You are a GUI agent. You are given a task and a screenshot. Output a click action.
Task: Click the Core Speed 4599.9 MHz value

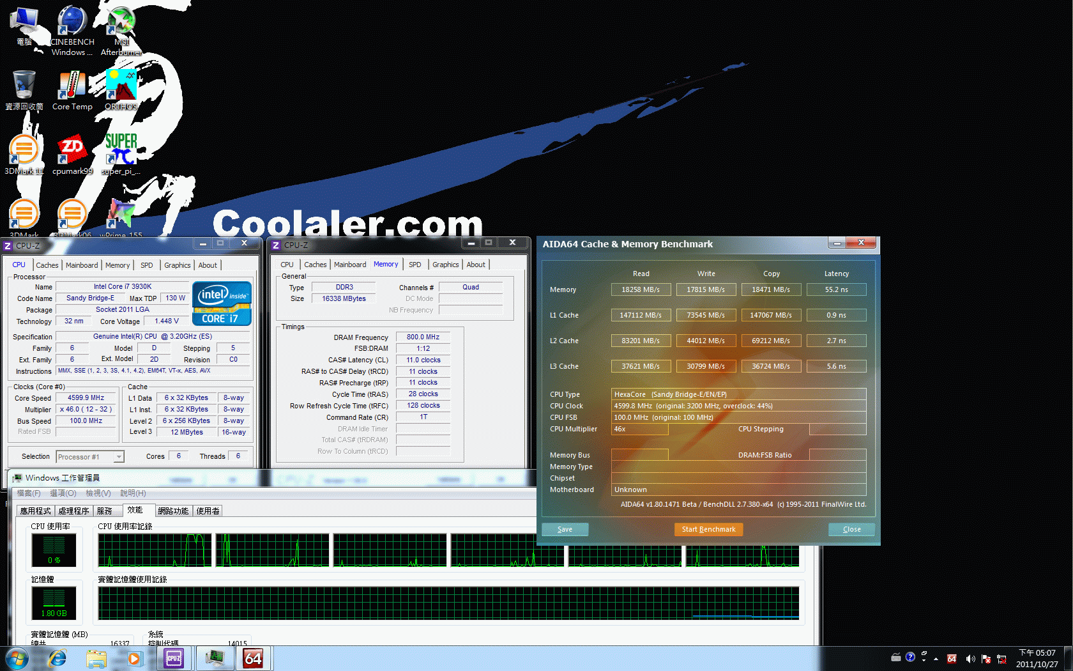pos(86,397)
